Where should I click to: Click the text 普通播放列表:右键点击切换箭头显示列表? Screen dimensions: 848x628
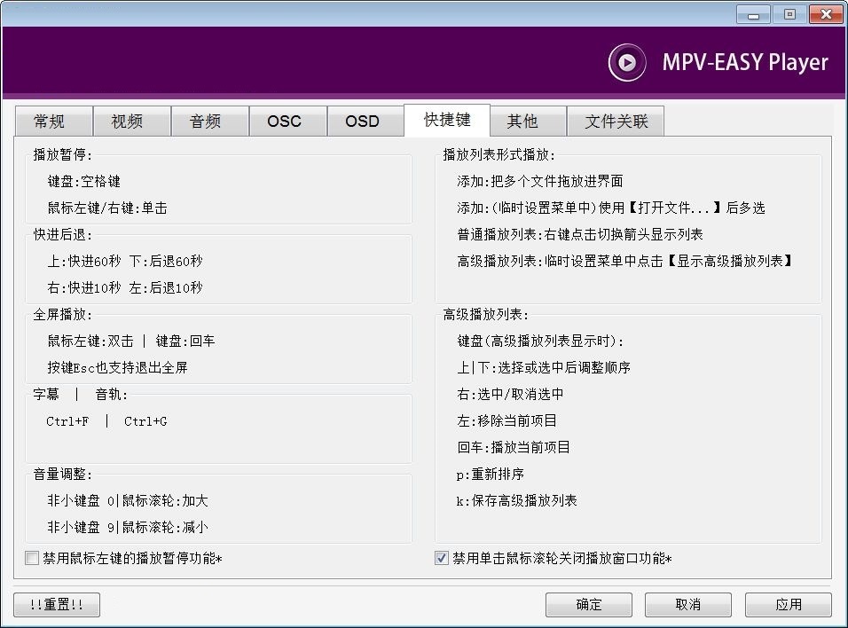[580, 234]
